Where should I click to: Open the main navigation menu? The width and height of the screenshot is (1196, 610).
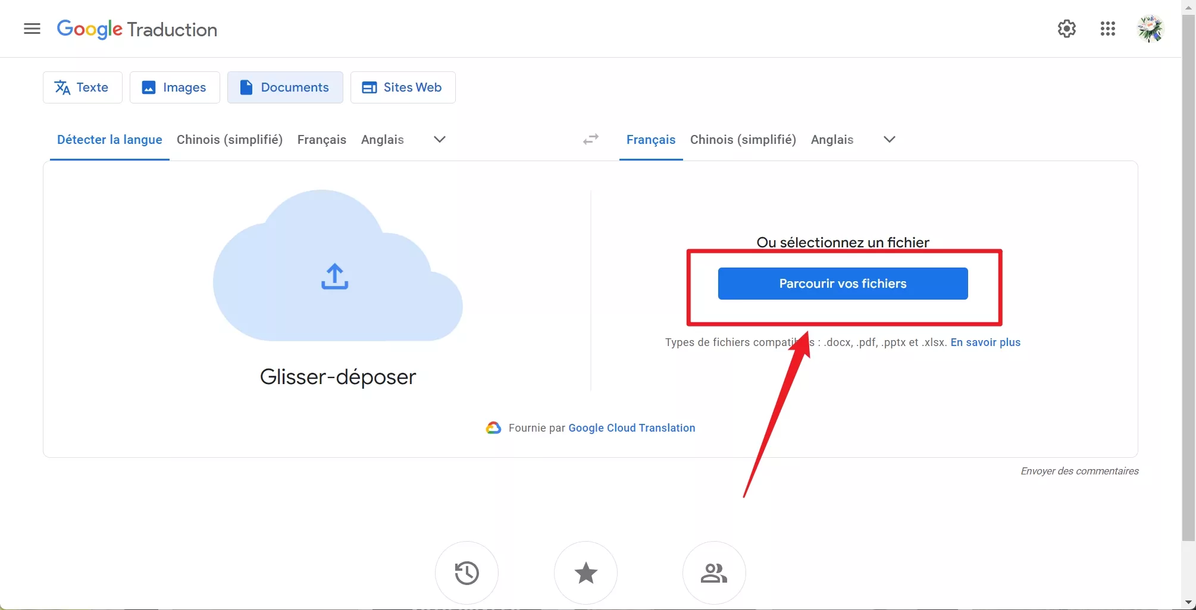(32, 29)
